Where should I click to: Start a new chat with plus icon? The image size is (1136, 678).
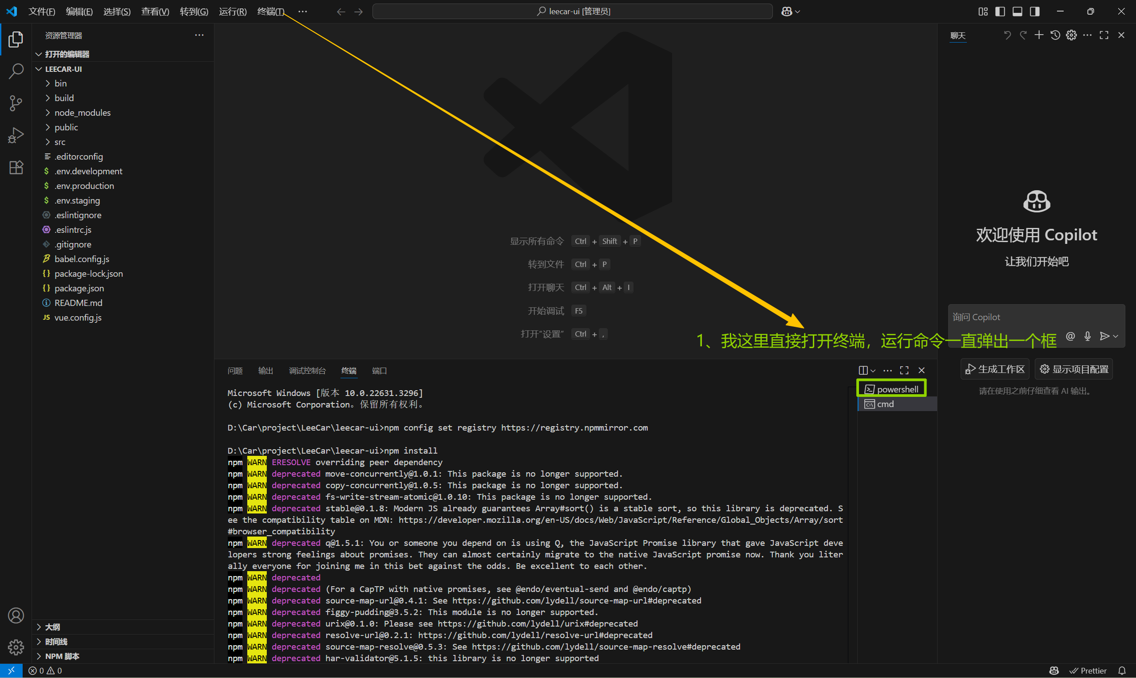point(1039,35)
